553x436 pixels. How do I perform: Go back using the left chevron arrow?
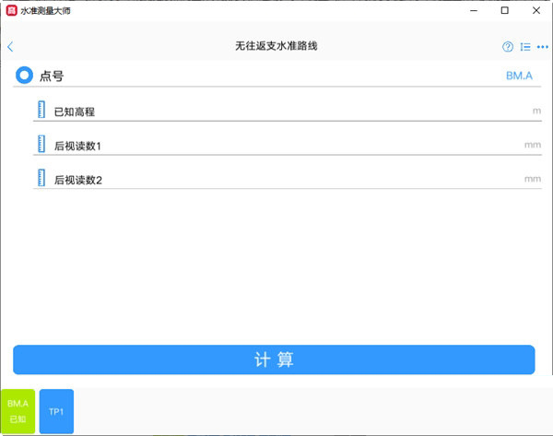coord(10,47)
